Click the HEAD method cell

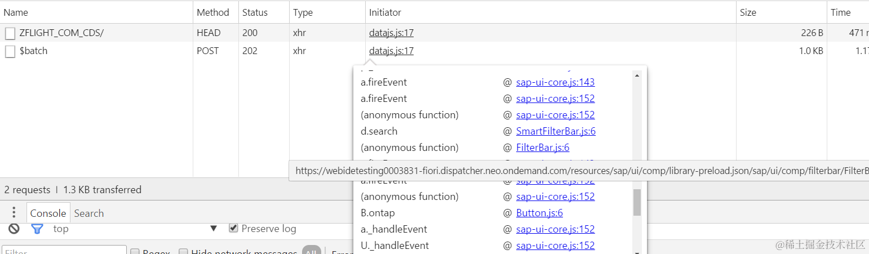click(209, 33)
